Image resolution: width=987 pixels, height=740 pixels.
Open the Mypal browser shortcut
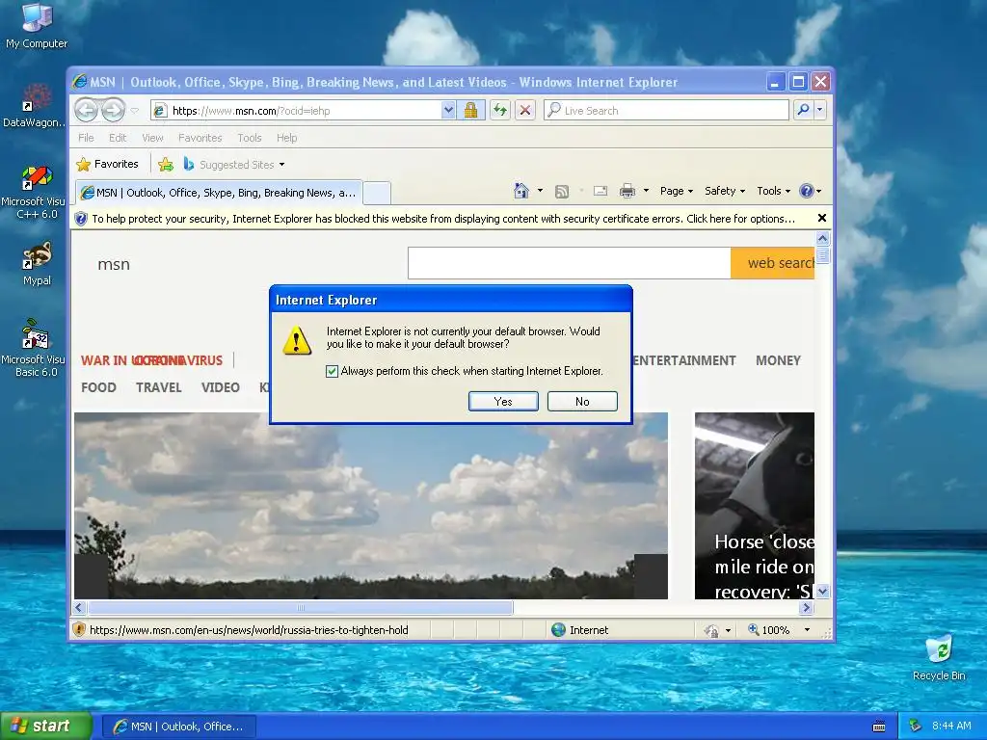pos(37,263)
